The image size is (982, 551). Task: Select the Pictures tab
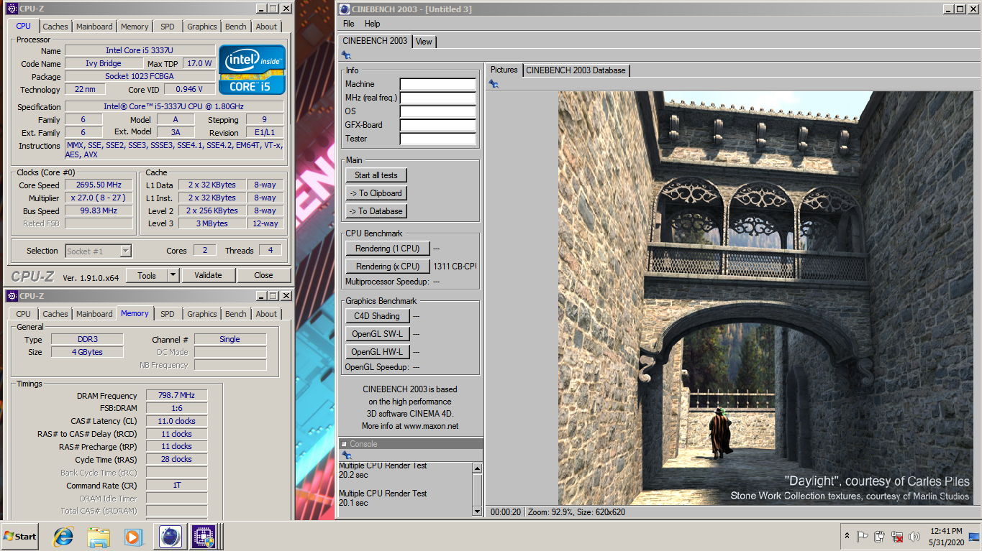pos(504,70)
